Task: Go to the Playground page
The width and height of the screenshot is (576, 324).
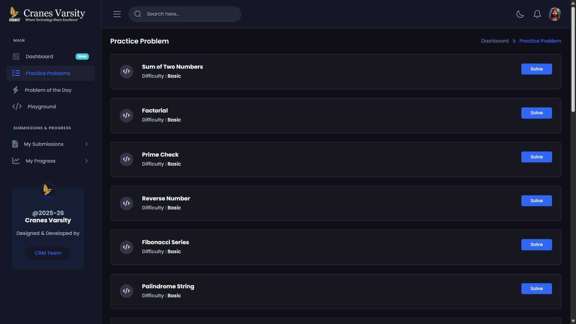Action: click(x=41, y=107)
